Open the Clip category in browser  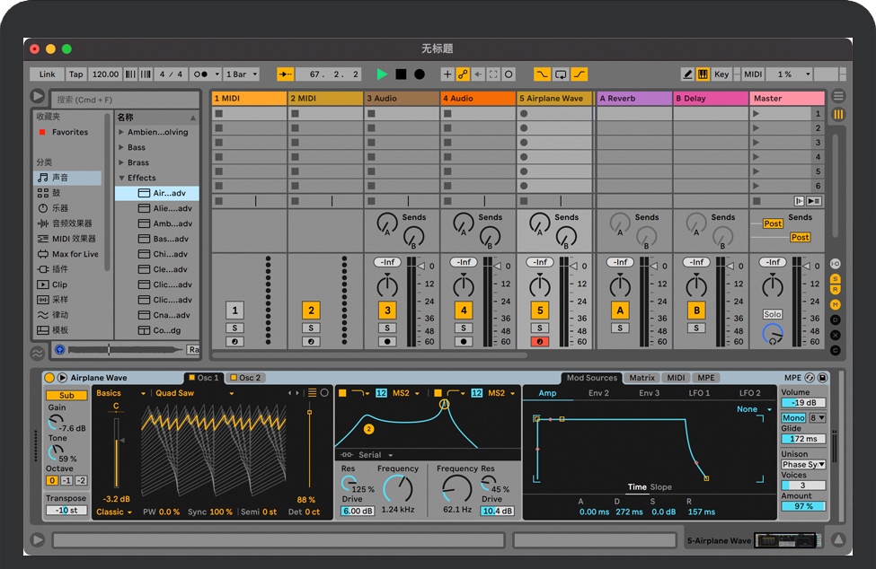pyautogui.click(x=59, y=284)
